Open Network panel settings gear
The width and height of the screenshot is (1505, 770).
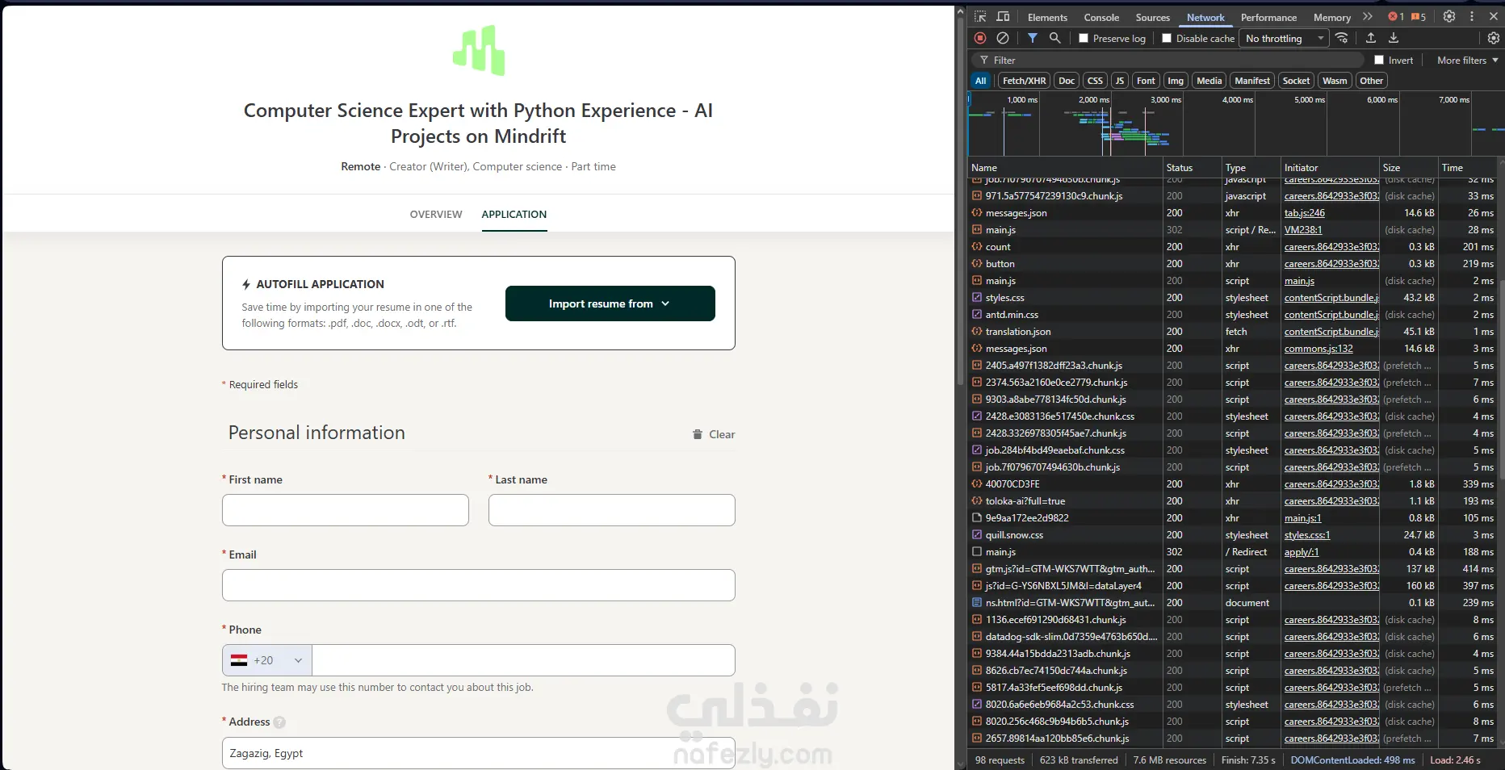pos(1494,38)
